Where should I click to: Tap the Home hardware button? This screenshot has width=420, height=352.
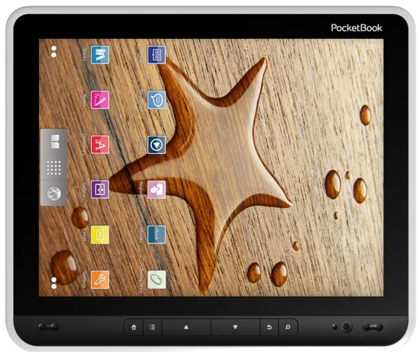(x=134, y=327)
